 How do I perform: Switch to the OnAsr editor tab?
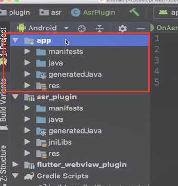tap(164, 28)
